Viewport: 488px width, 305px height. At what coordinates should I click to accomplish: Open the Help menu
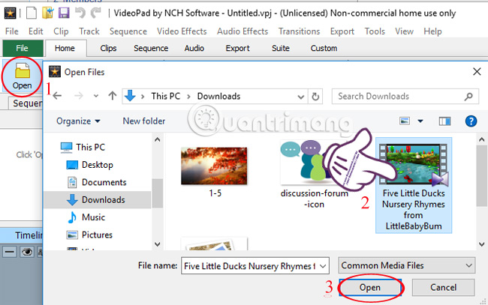click(x=432, y=31)
